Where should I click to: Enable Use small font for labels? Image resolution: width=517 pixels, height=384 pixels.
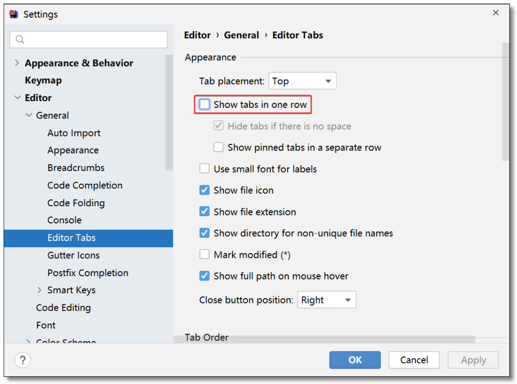click(x=204, y=169)
